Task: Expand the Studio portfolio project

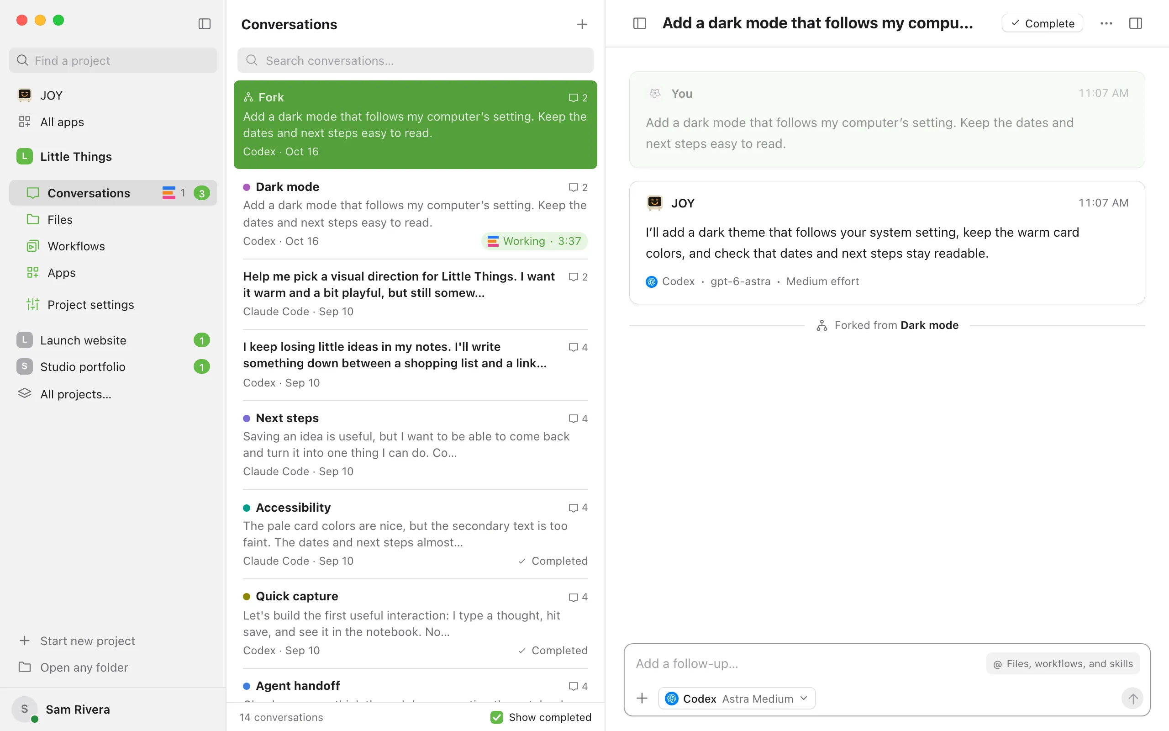Action: [x=113, y=366]
